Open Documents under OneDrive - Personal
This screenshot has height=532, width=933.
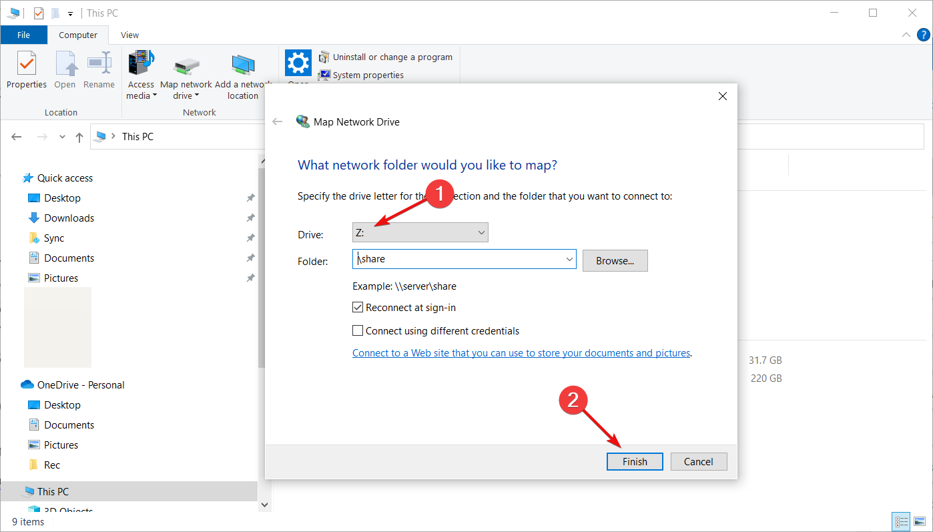pyautogui.click(x=69, y=425)
